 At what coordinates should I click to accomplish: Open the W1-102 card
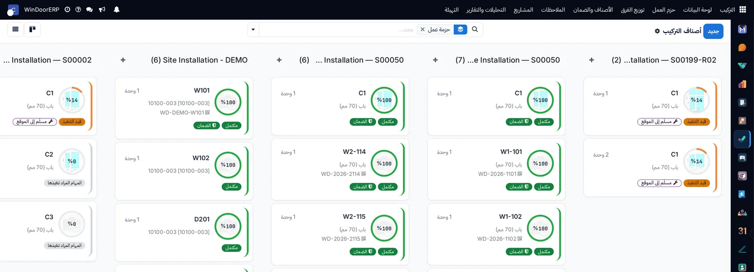[x=496, y=234]
